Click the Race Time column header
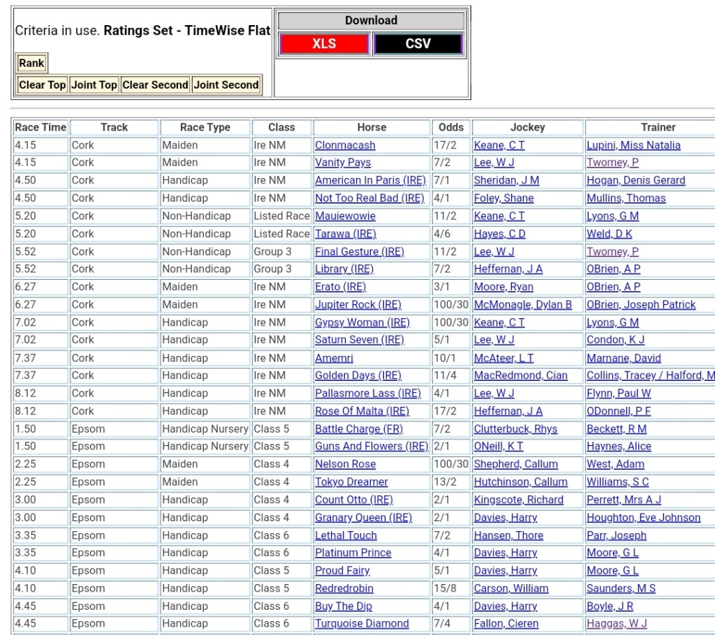This screenshot has height=635, width=715. pos(40,127)
